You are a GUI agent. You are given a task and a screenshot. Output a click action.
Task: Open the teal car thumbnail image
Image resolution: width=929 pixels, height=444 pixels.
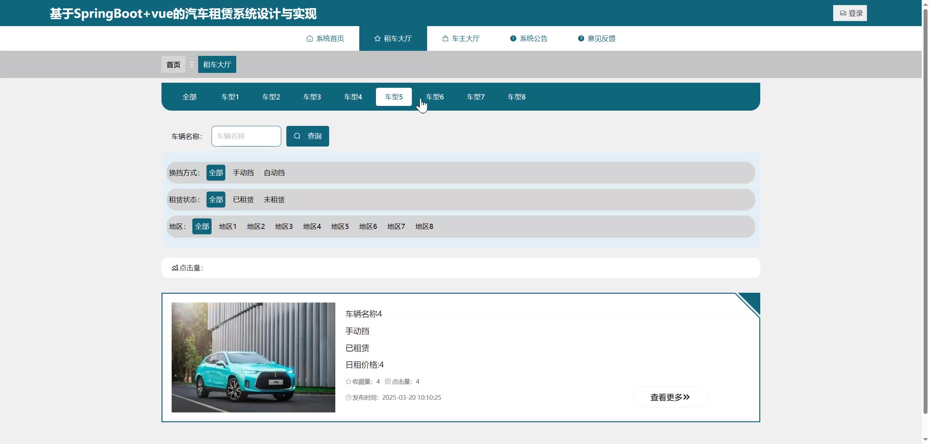coord(253,357)
